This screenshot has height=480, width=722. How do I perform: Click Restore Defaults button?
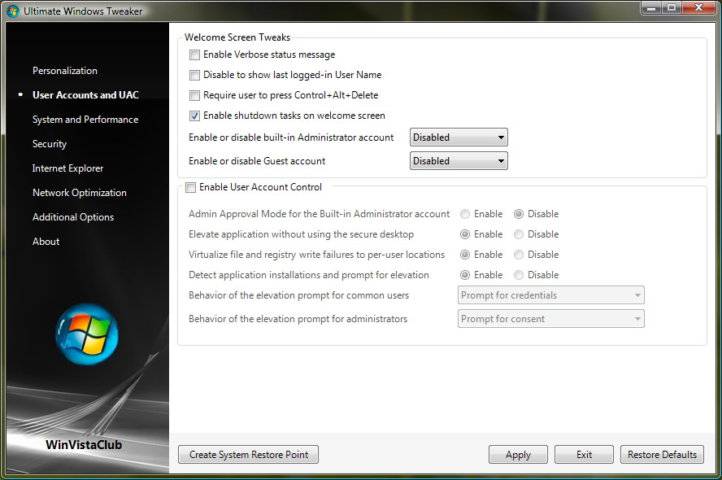[662, 455]
